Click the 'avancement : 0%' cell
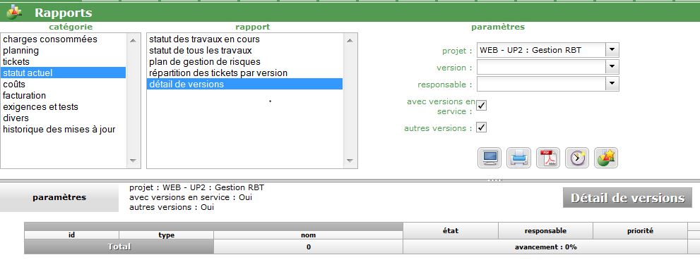 pos(545,247)
